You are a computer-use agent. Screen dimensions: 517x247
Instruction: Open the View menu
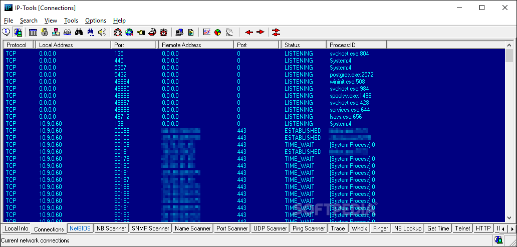pyautogui.click(x=51, y=21)
